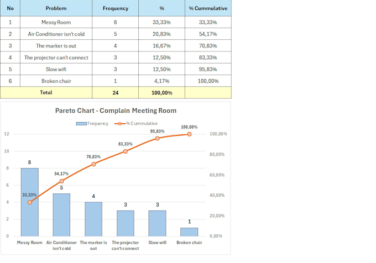The height and width of the screenshot is (263, 376).
Task: Select total frequency cell '24'
Action: [116, 92]
